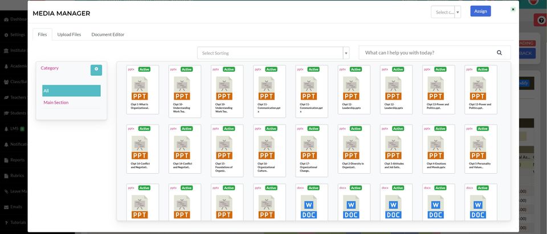The image size is (547, 234).
Task: Click the file name 'Chpt 5-Personality and Values..'
Action: (479, 165)
